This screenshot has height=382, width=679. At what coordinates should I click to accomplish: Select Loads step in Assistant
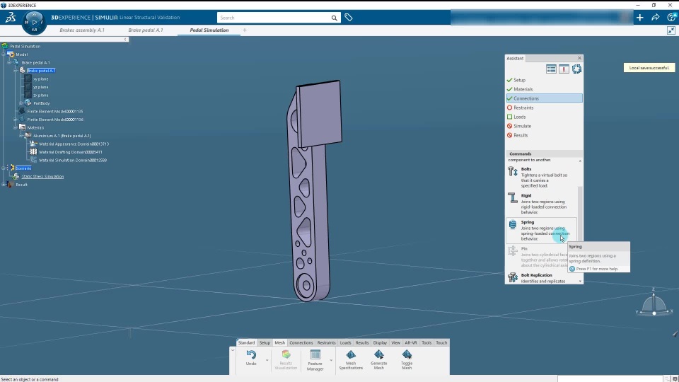pos(520,117)
